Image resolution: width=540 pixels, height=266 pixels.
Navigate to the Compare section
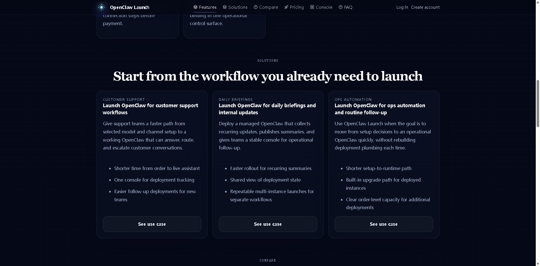point(269,7)
